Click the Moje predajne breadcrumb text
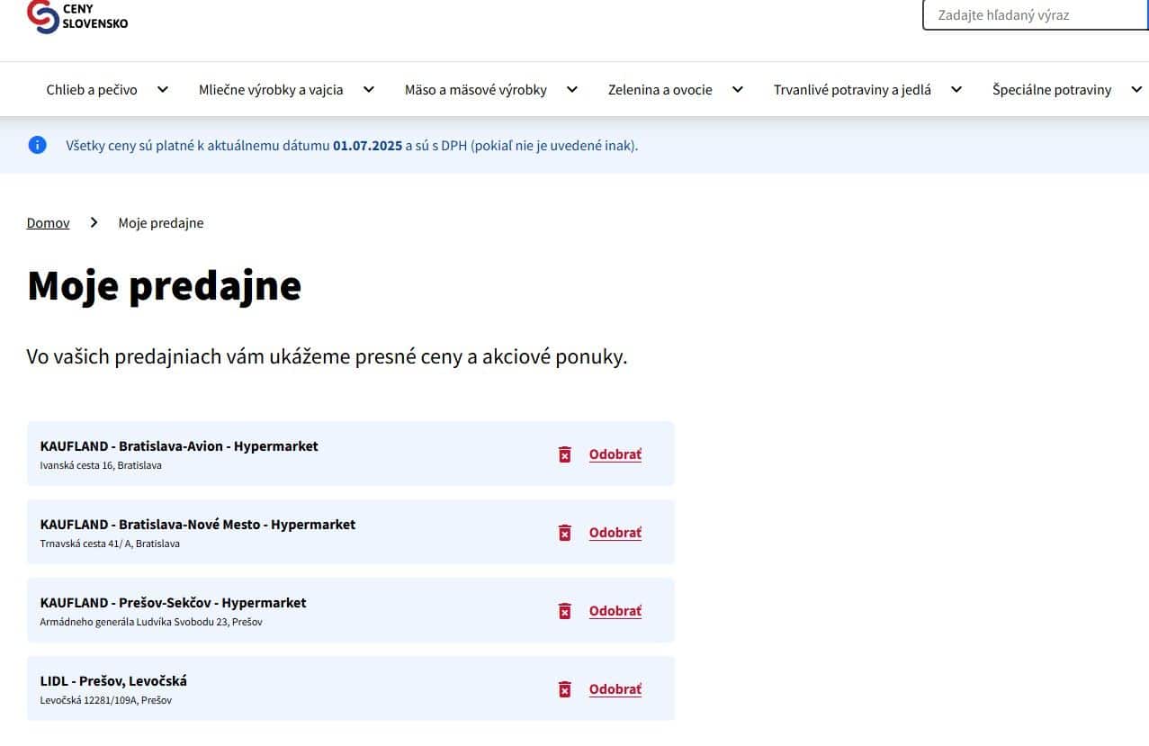Image resolution: width=1149 pixels, height=746 pixels. (x=161, y=223)
